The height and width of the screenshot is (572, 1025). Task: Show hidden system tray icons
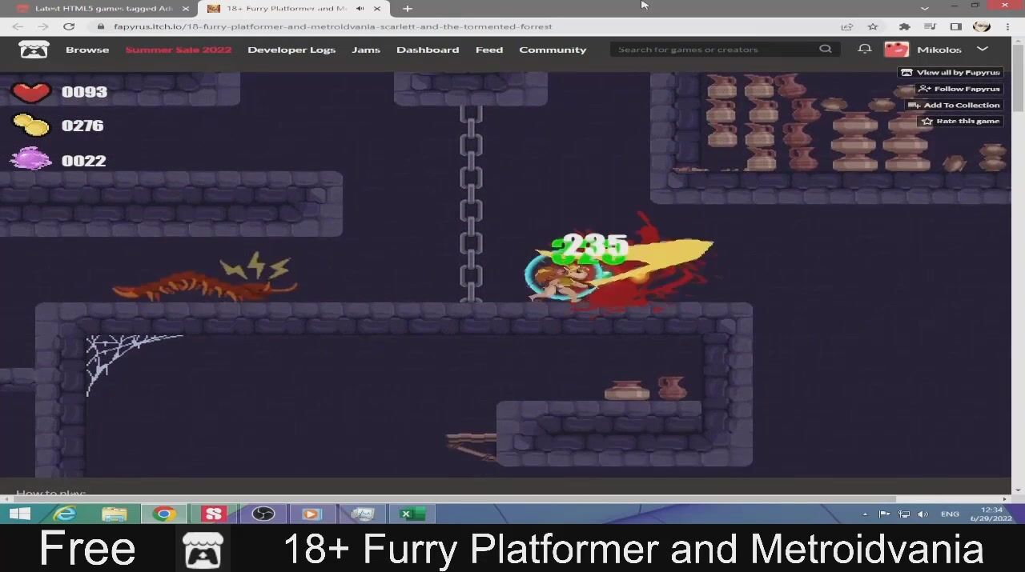click(865, 514)
